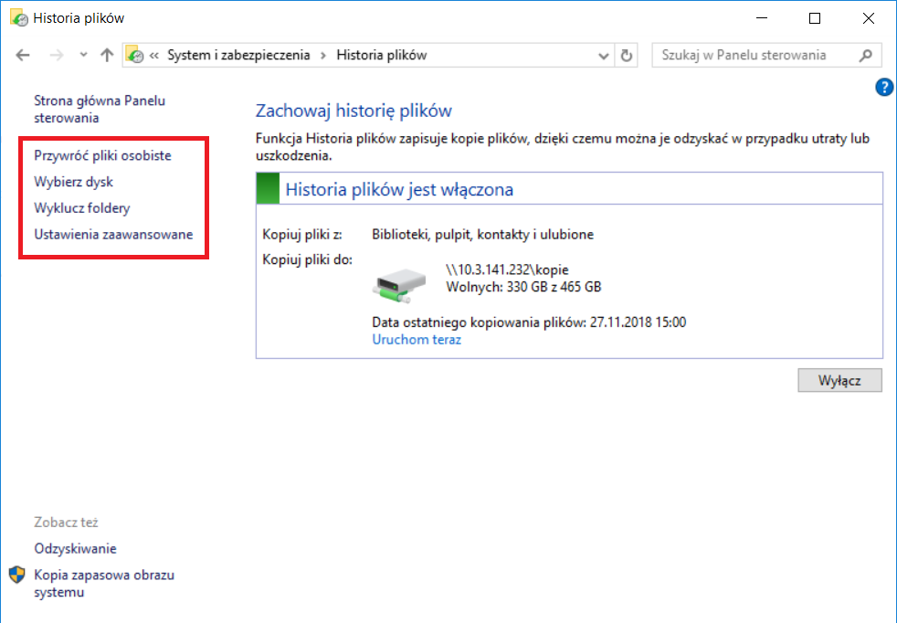Click the Data ostatniego kopiowania plików line
897x623 pixels.
click(529, 322)
